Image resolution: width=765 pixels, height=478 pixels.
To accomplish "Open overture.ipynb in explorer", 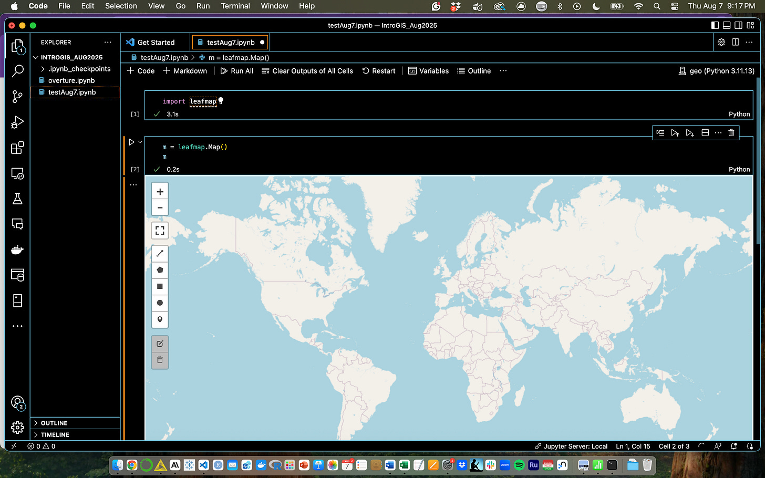I will pyautogui.click(x=71, y=80).
